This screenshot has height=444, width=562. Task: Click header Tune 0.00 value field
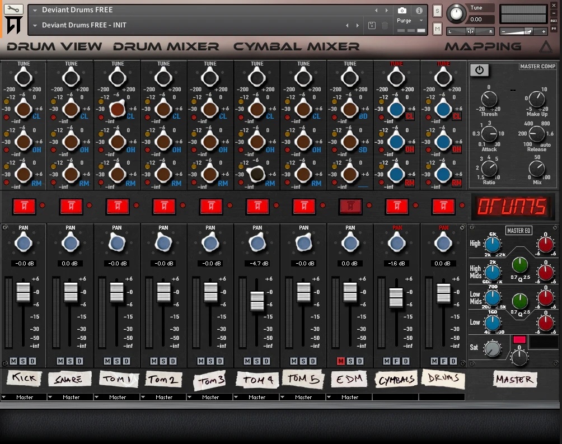point(480,20)
